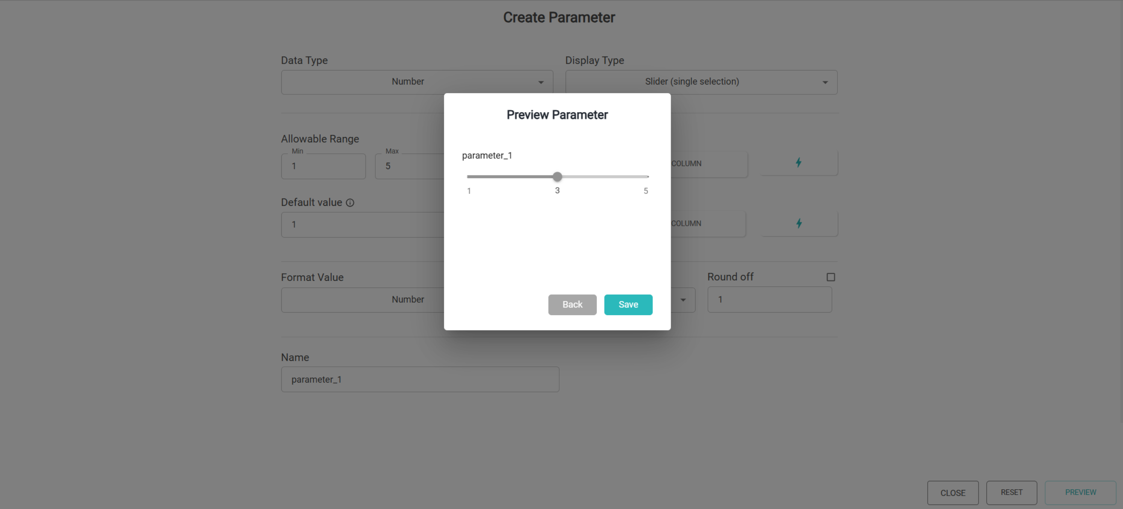This screenshot has width=1123, height=509.
Task: Toggle the Round off checkbox
Action: [x=831, y=277]
